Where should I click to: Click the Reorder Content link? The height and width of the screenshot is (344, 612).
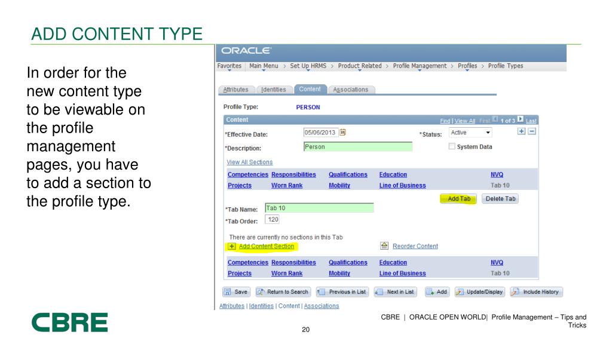tap(415, 246)
